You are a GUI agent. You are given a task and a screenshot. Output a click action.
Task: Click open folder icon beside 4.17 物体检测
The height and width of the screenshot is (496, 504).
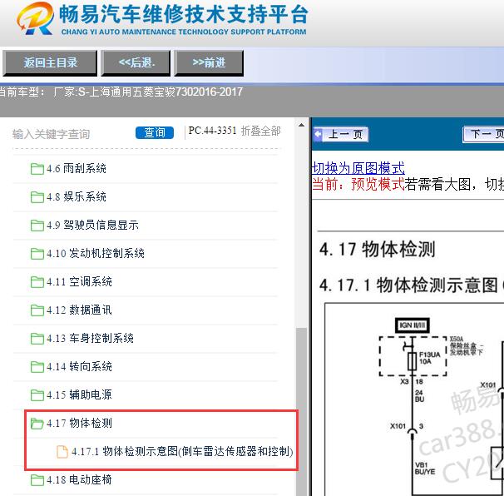[37, 424]
